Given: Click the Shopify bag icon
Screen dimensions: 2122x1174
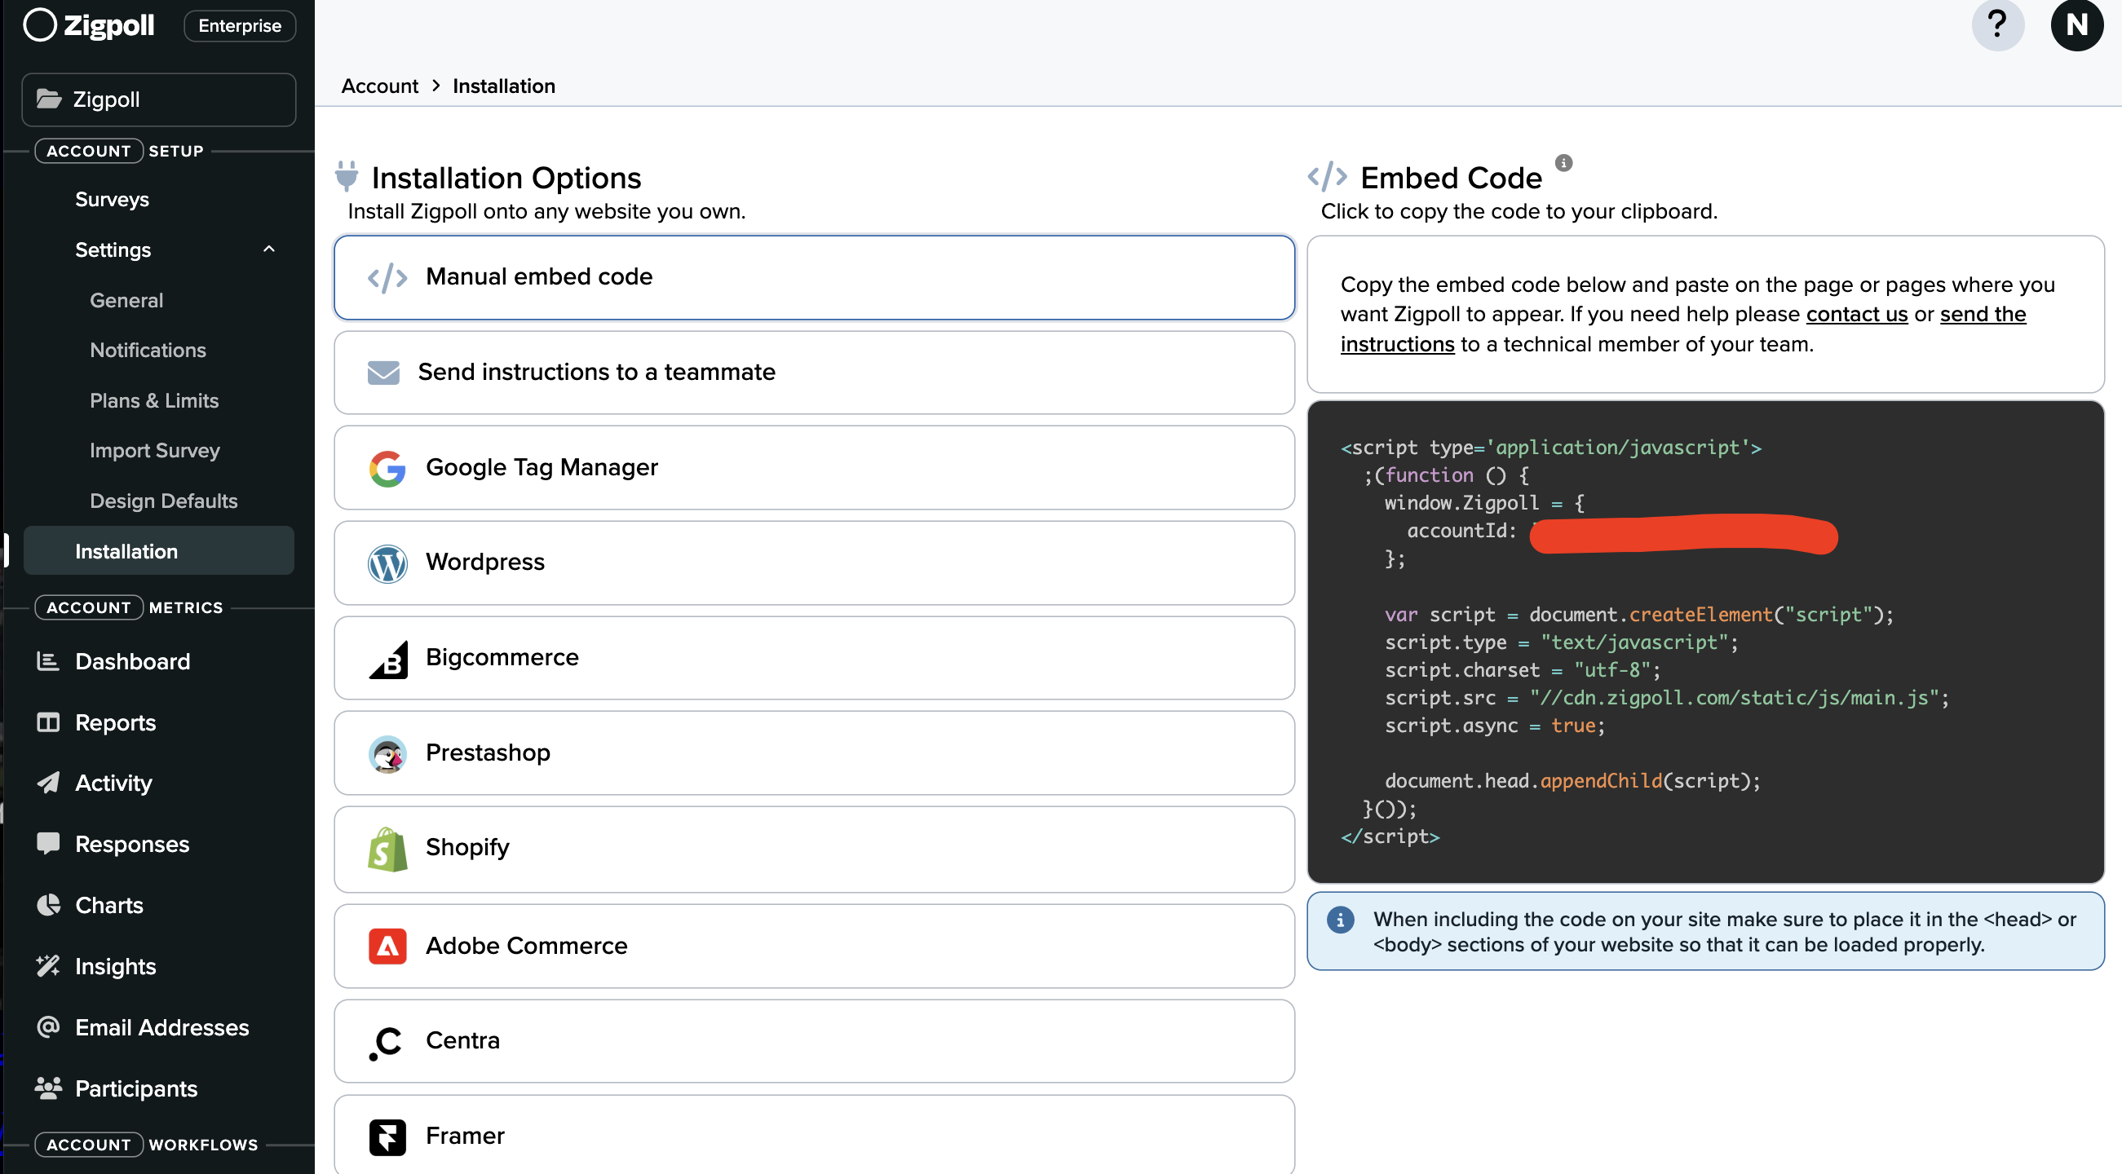Looking at the screenshot, I should tap(387, 849).
